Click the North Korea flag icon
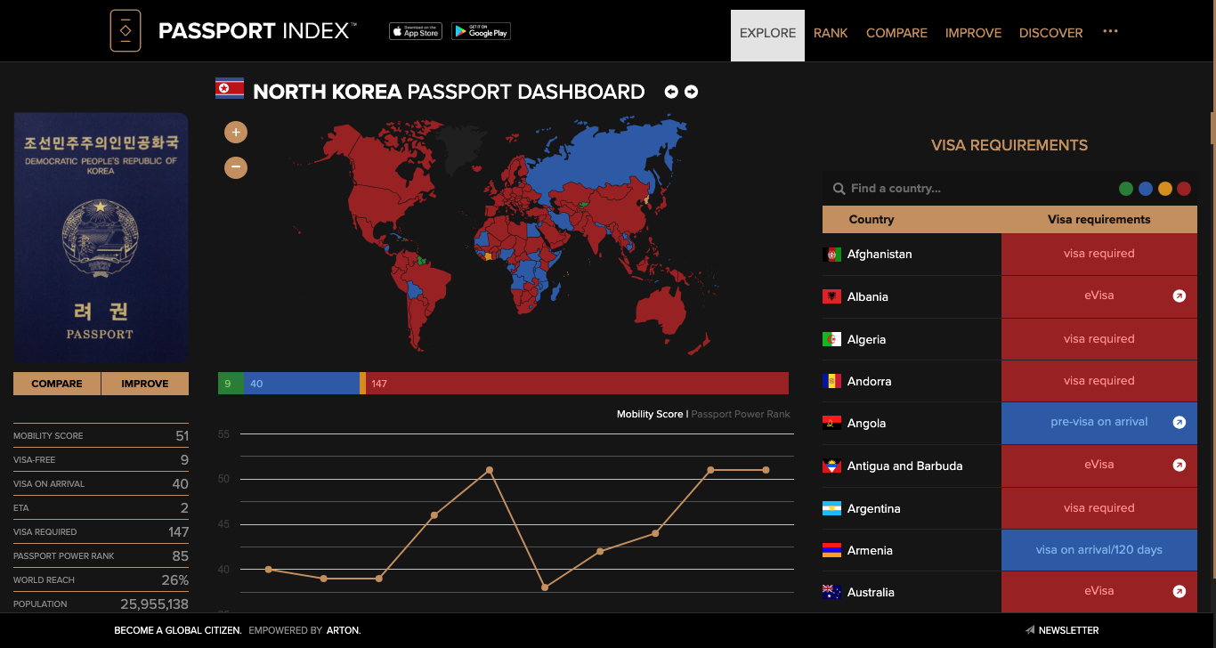1216x648 pixels. (x=230, y=87)
